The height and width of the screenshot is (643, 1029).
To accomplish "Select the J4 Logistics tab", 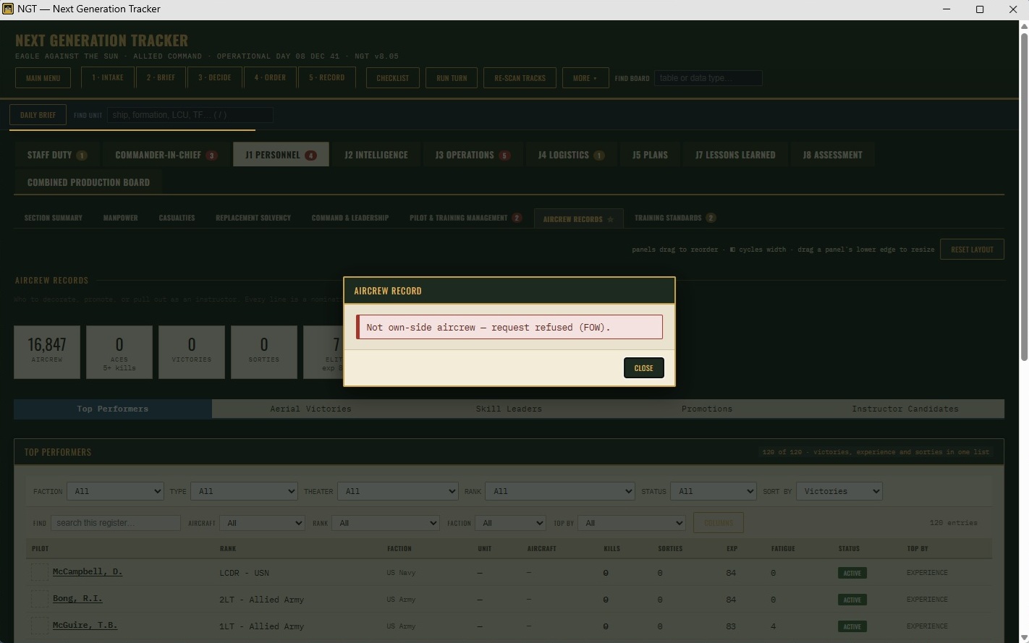I will click(x=572, y=155).
